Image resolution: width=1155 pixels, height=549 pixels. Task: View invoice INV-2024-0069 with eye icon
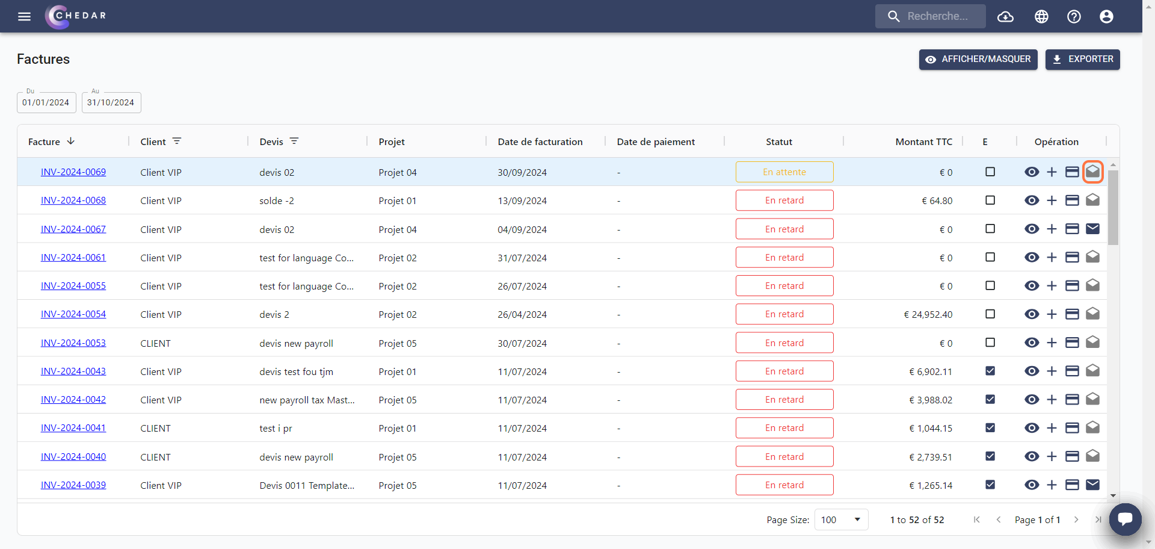1032,172
